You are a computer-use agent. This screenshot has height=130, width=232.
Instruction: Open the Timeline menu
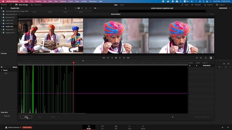click(38, 1)
